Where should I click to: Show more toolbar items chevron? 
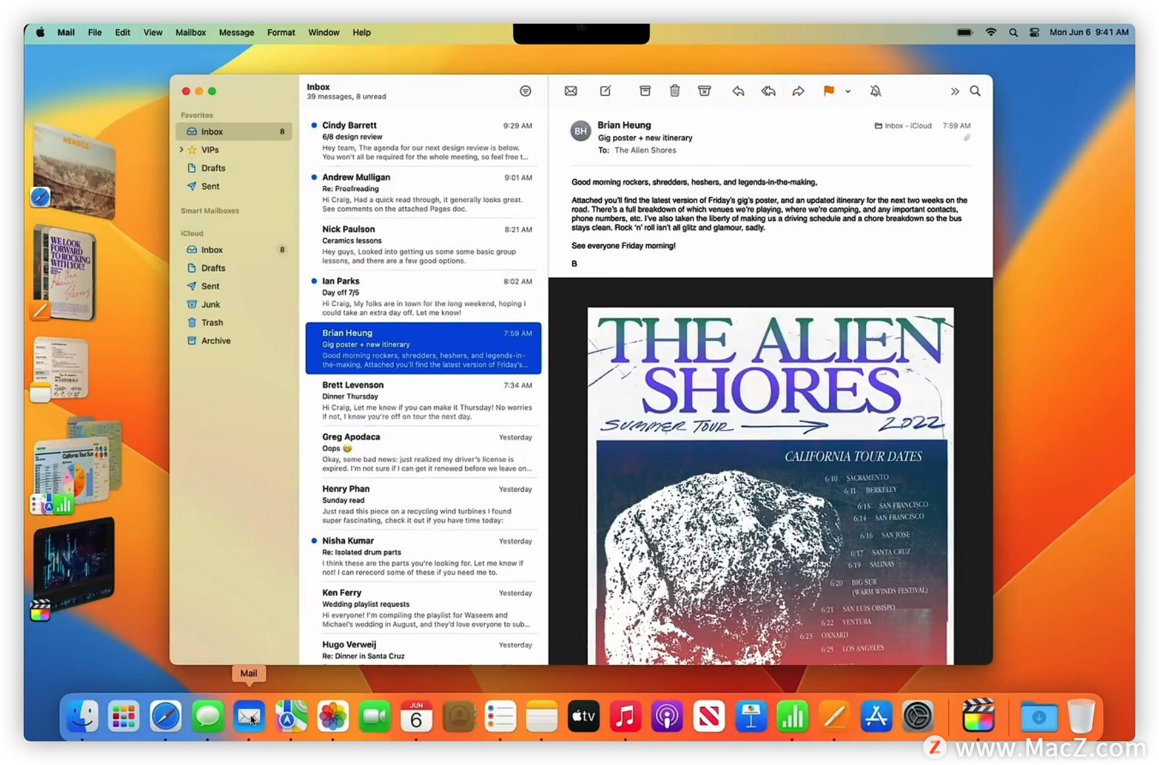(954, 92)
